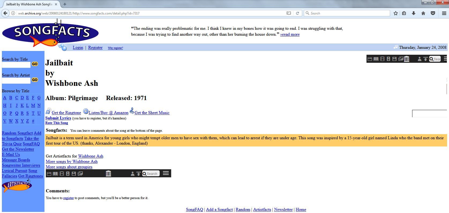Click the user profile icon in upper Archive toolbar
This screenshot has width=449, height=213.
coord(420,59)
